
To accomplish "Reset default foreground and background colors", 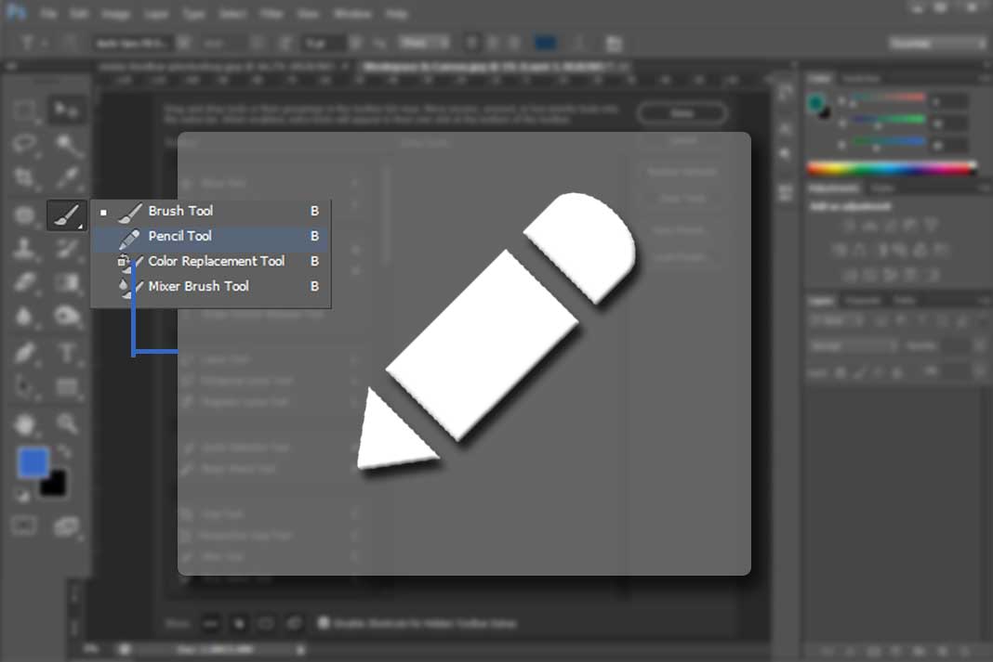I will click(23, 496).
